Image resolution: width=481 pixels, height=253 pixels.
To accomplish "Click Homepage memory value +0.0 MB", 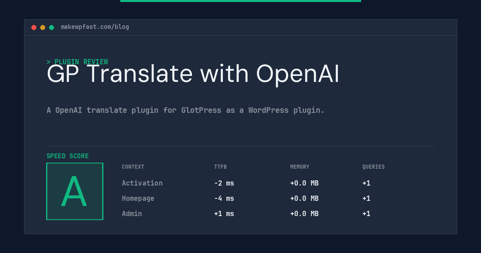I will (304, 198).
